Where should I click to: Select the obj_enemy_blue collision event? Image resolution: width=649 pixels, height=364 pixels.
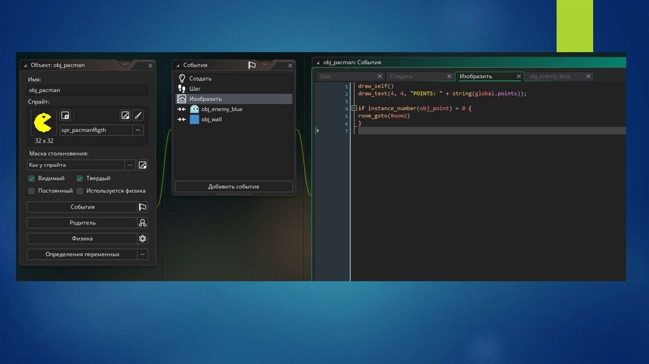pos(234,109)
